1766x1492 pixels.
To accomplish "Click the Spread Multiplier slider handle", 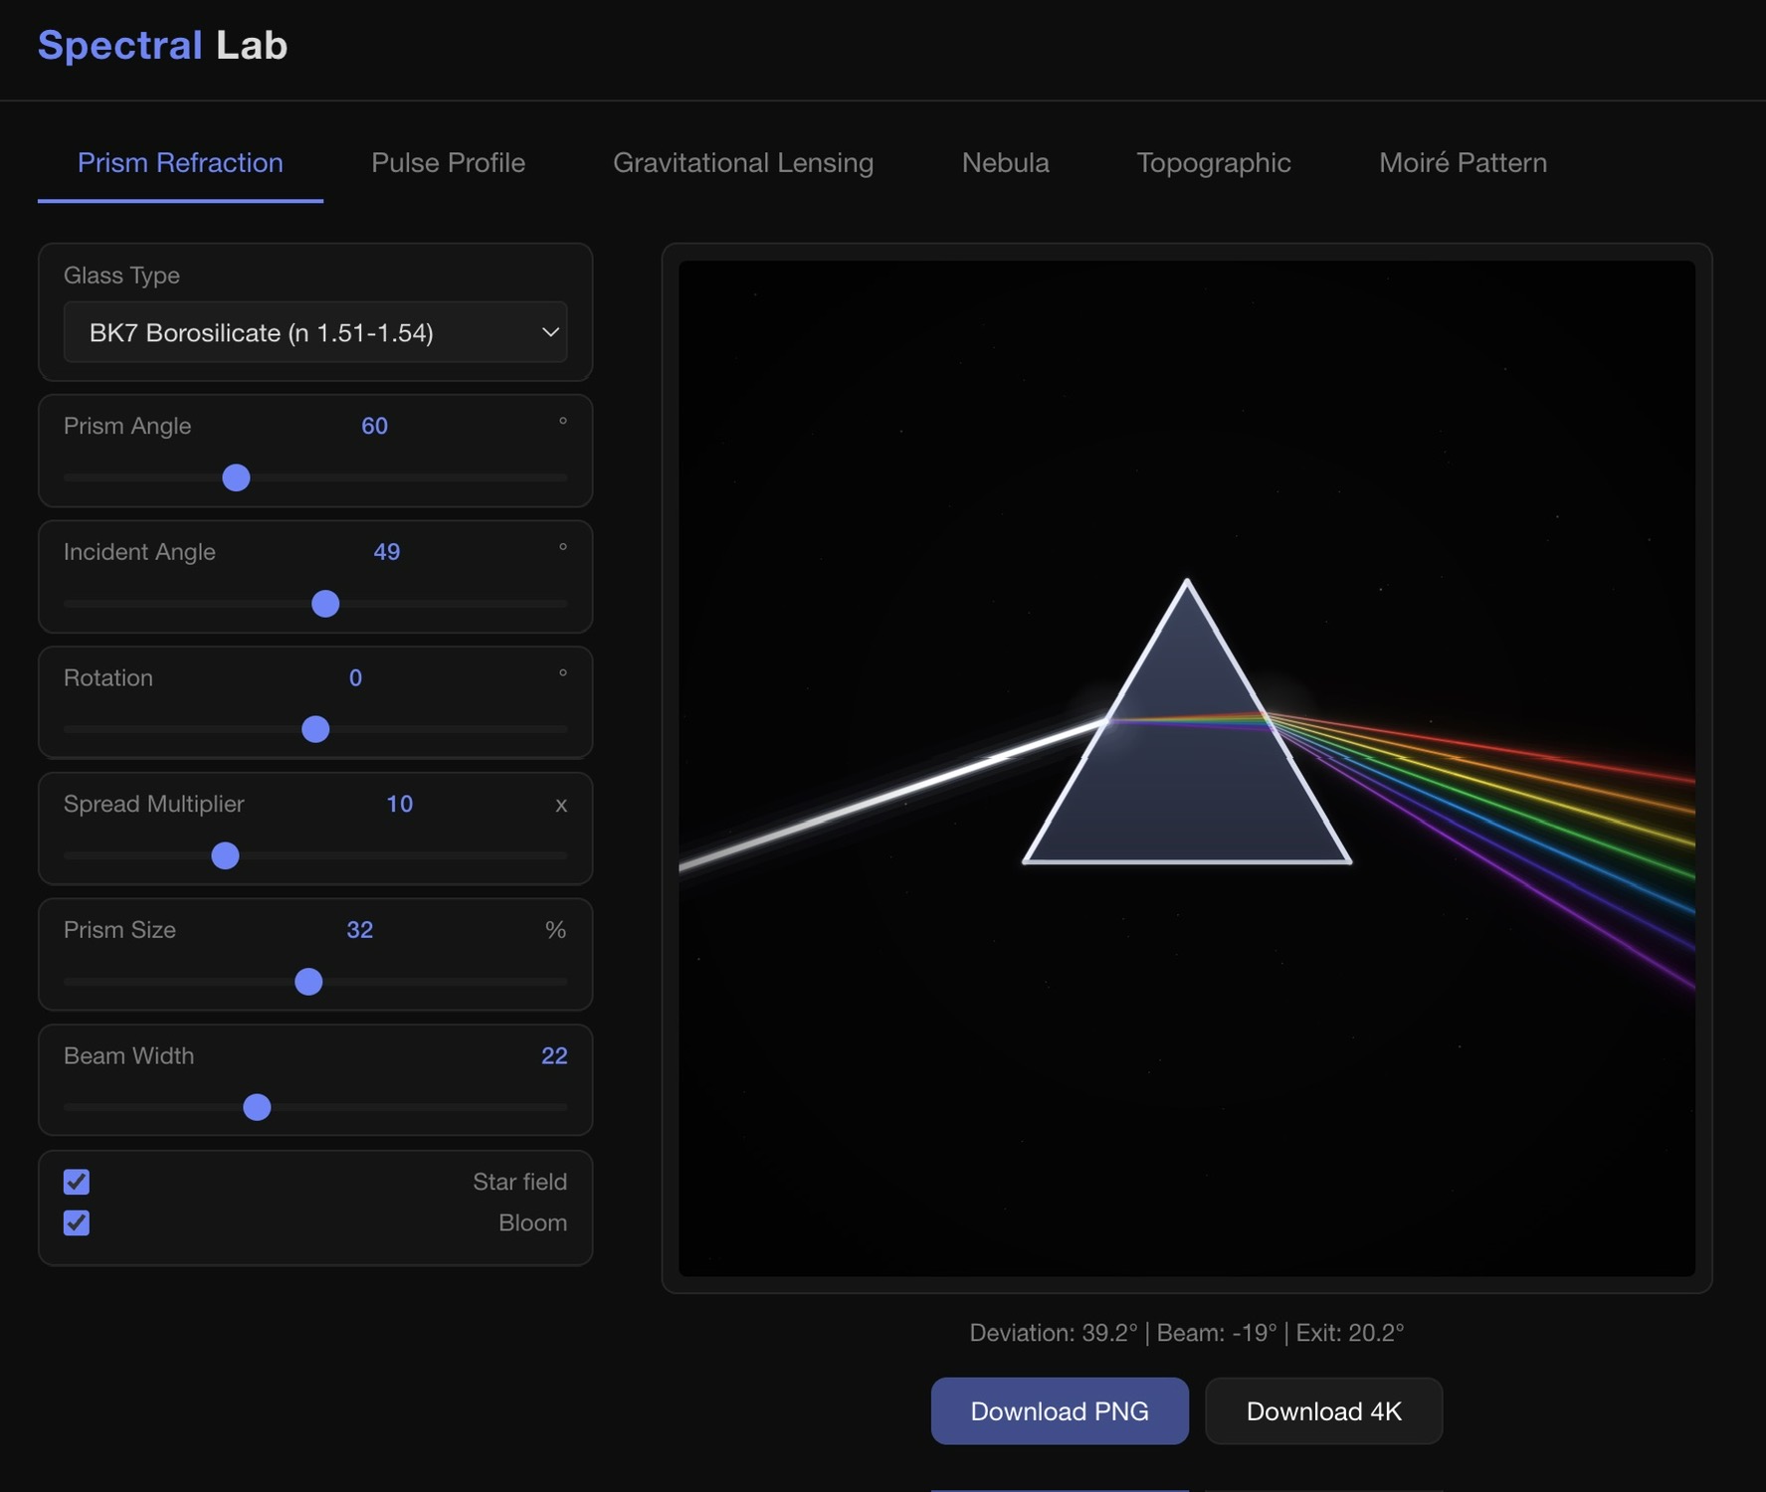I will tap(226, 855).
